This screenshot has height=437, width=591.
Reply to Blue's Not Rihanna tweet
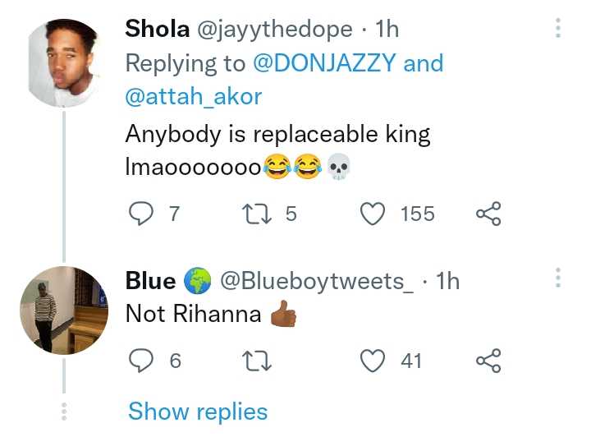pyautogui.click(x=142, y=360)
